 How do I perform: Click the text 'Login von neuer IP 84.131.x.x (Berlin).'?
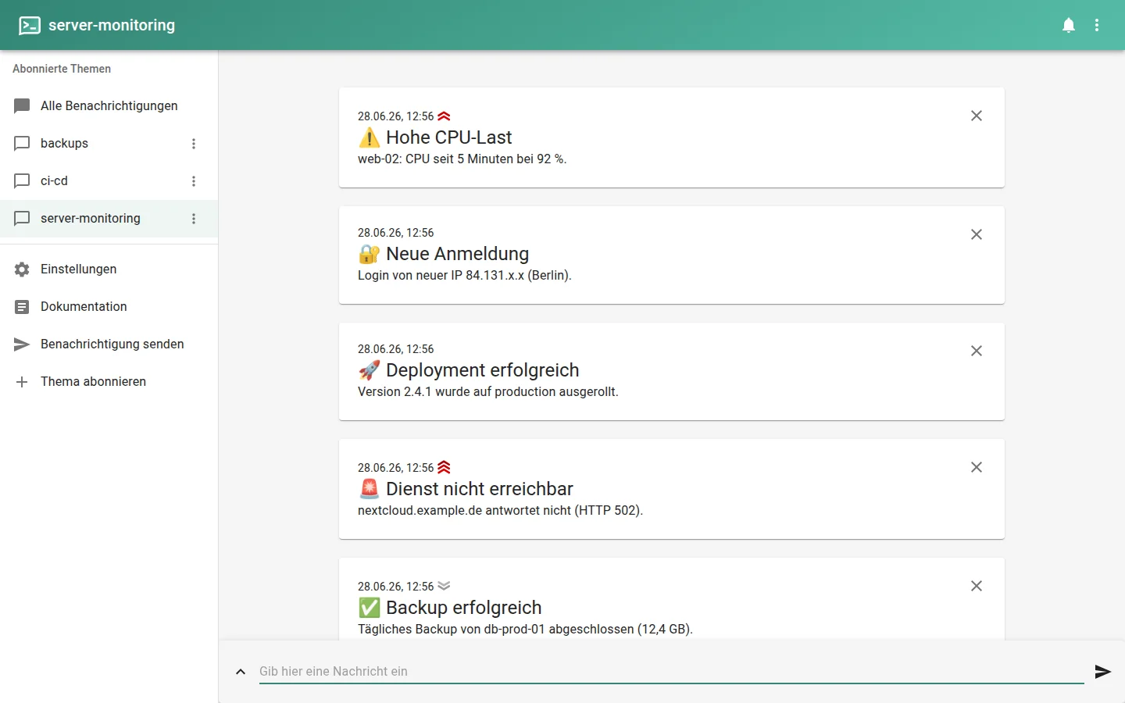click(464, 275)
